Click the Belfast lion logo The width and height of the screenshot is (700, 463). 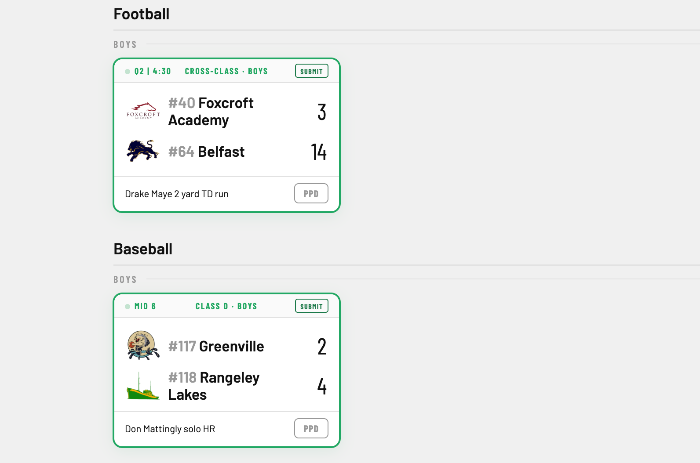click(x=143, y=151)
